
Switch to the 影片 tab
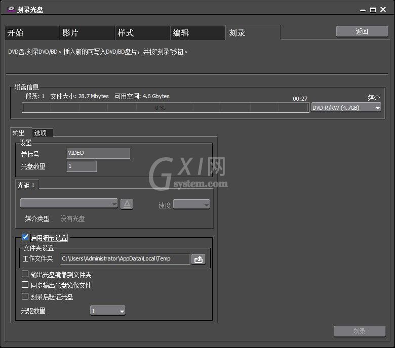[x=88, y=33]
